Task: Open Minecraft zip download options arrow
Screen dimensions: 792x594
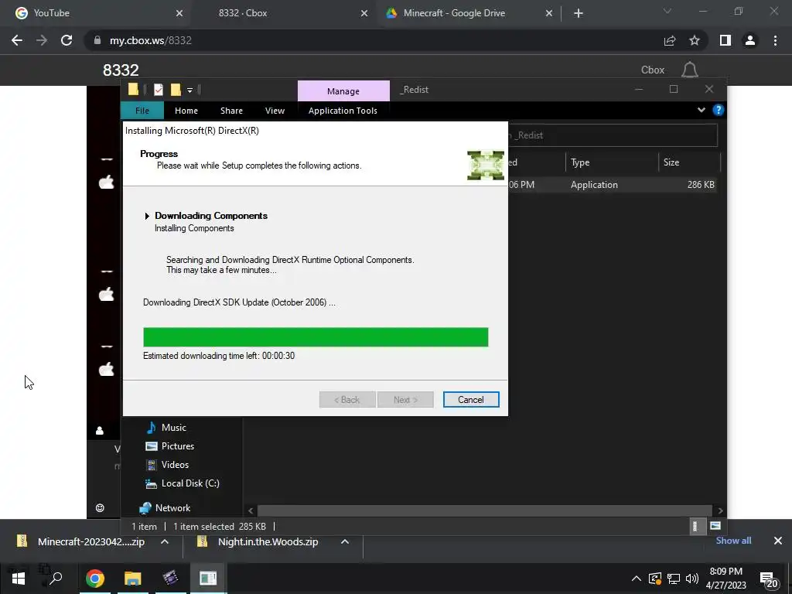Action: pos(165,541)
